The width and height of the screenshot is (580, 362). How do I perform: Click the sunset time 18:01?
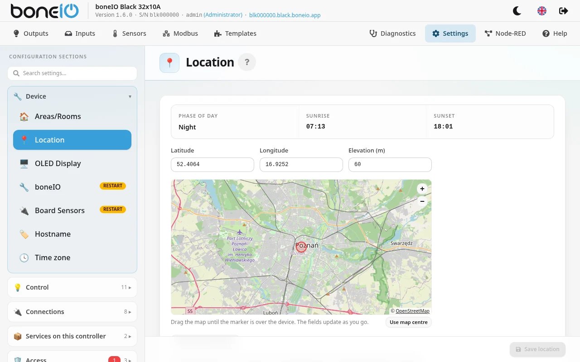443,127
